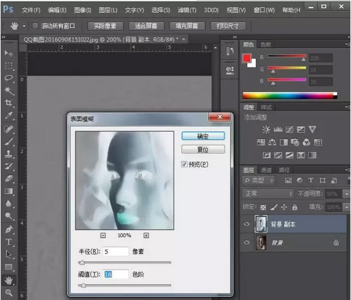Open the opacity dropdown arrow
This screenshot has width=351, height=300.
coord(347,194)
